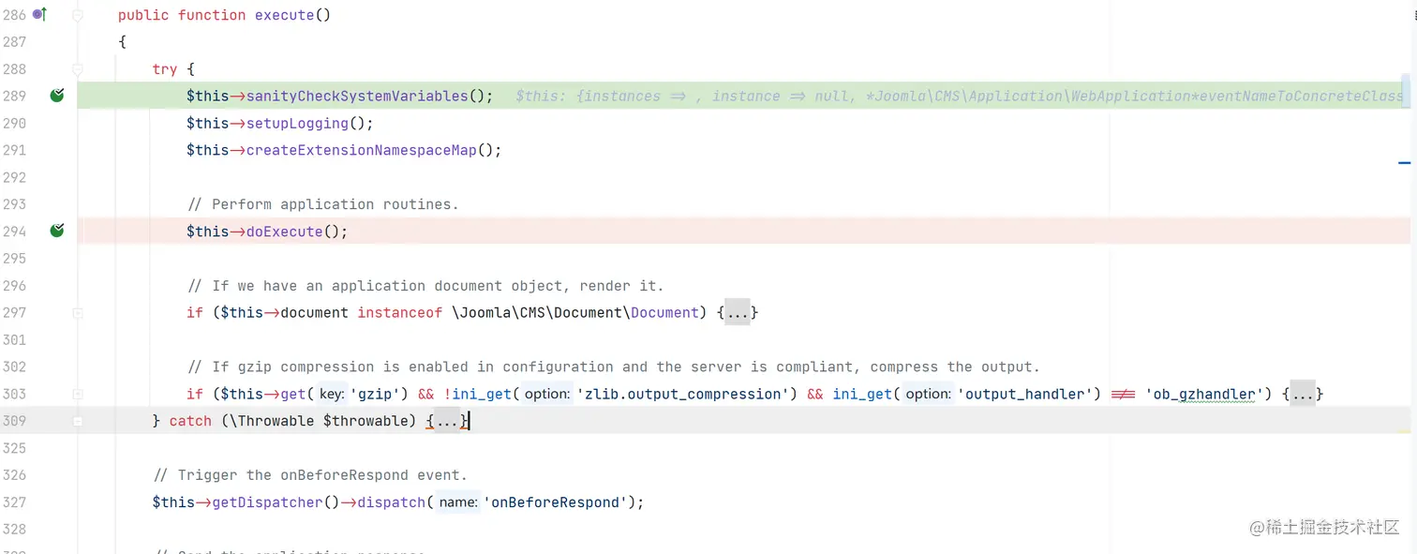
Task: Click the createExtensionNamespaceMap method call
Action: 361,150
